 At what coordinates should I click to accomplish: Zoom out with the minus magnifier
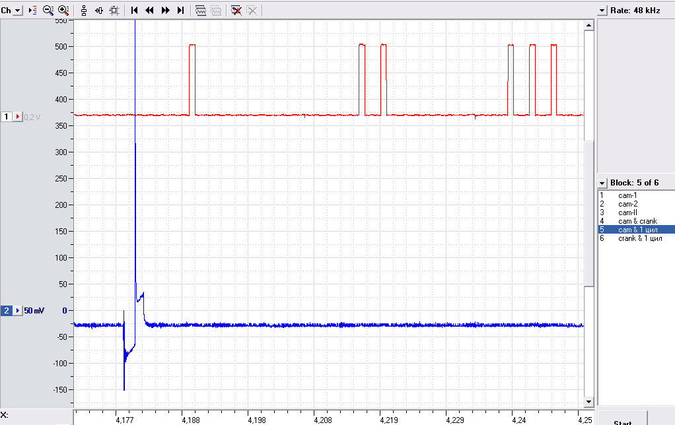click(48, 11)
